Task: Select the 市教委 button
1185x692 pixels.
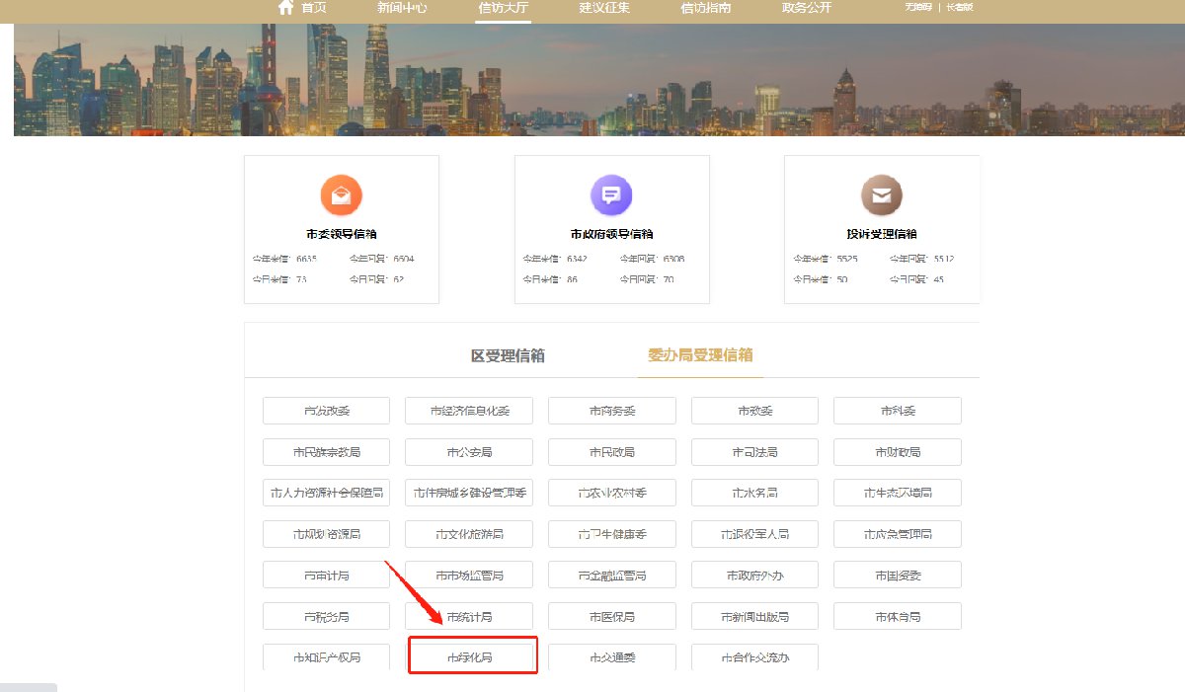Action: [755, 411]
